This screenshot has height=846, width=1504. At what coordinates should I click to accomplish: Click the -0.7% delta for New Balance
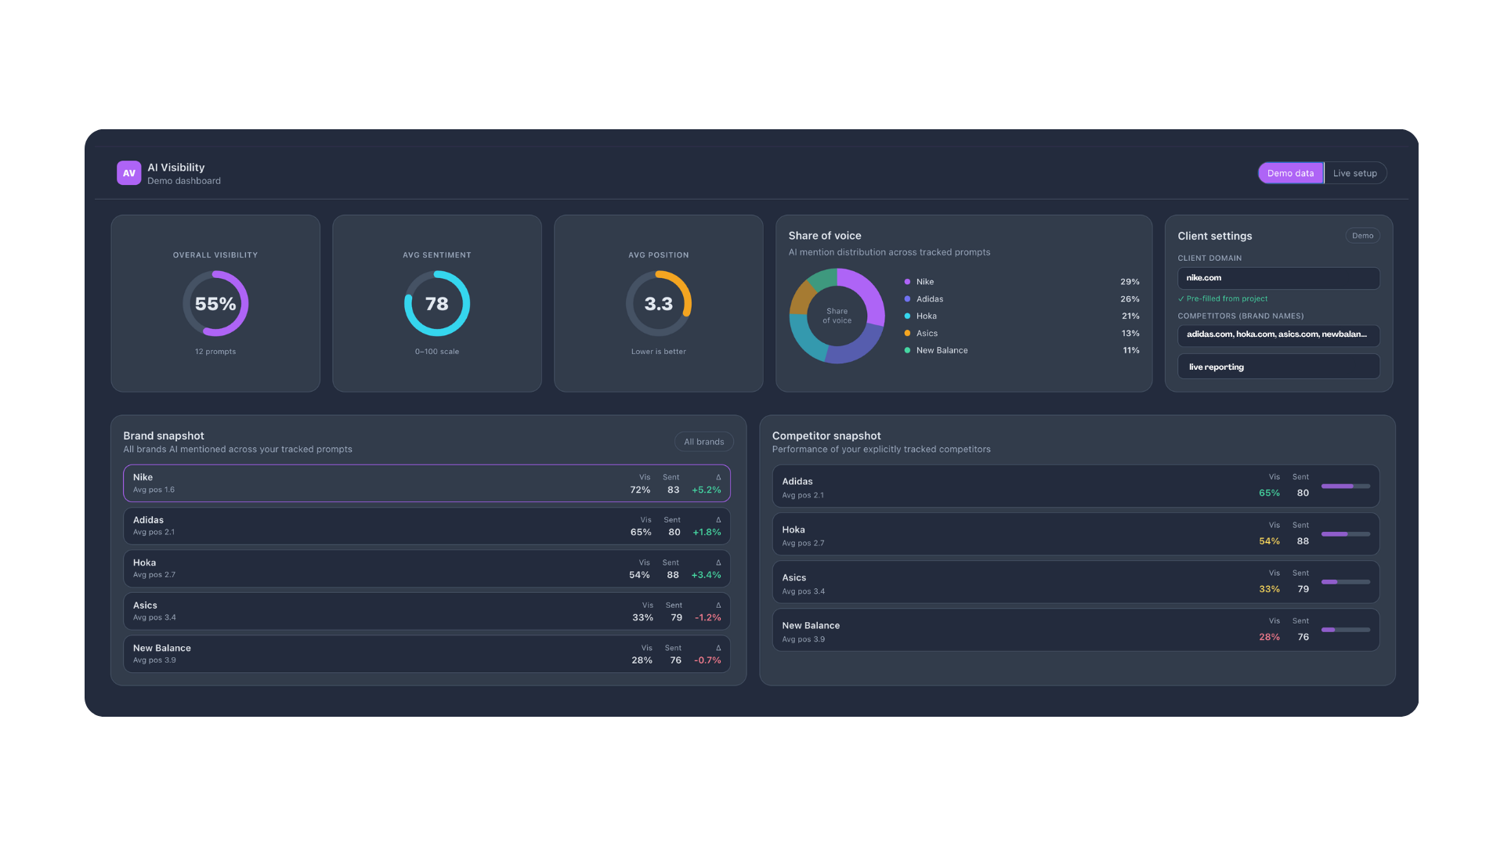click(707, 661)
